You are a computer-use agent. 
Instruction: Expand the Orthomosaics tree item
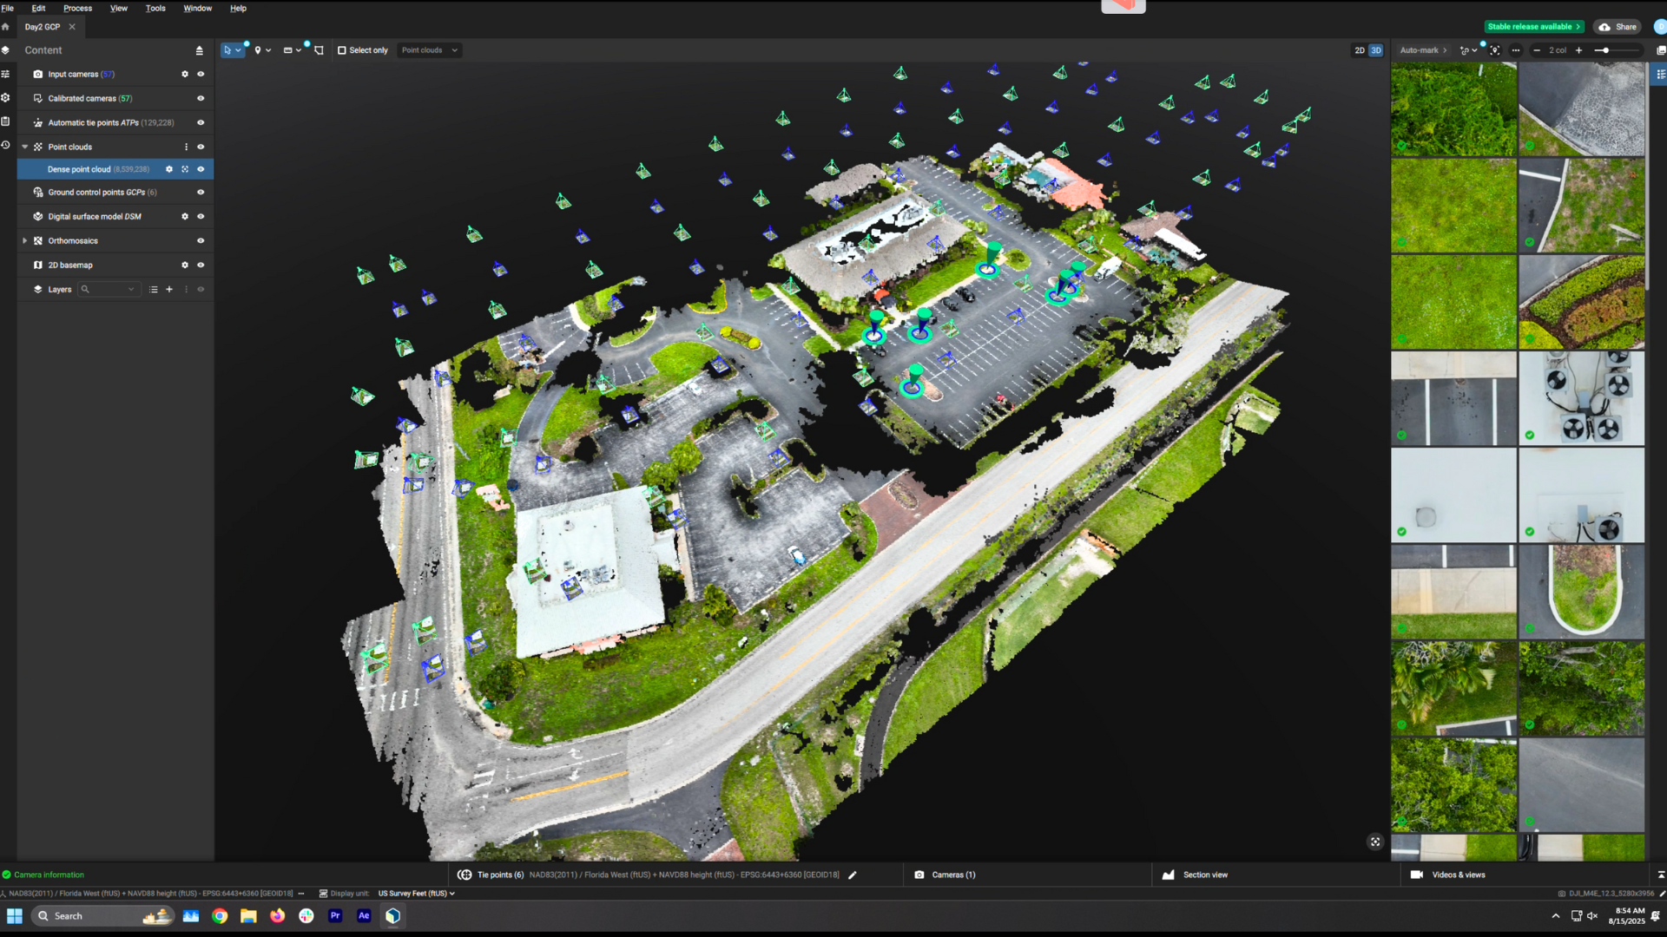pos(25,241)
